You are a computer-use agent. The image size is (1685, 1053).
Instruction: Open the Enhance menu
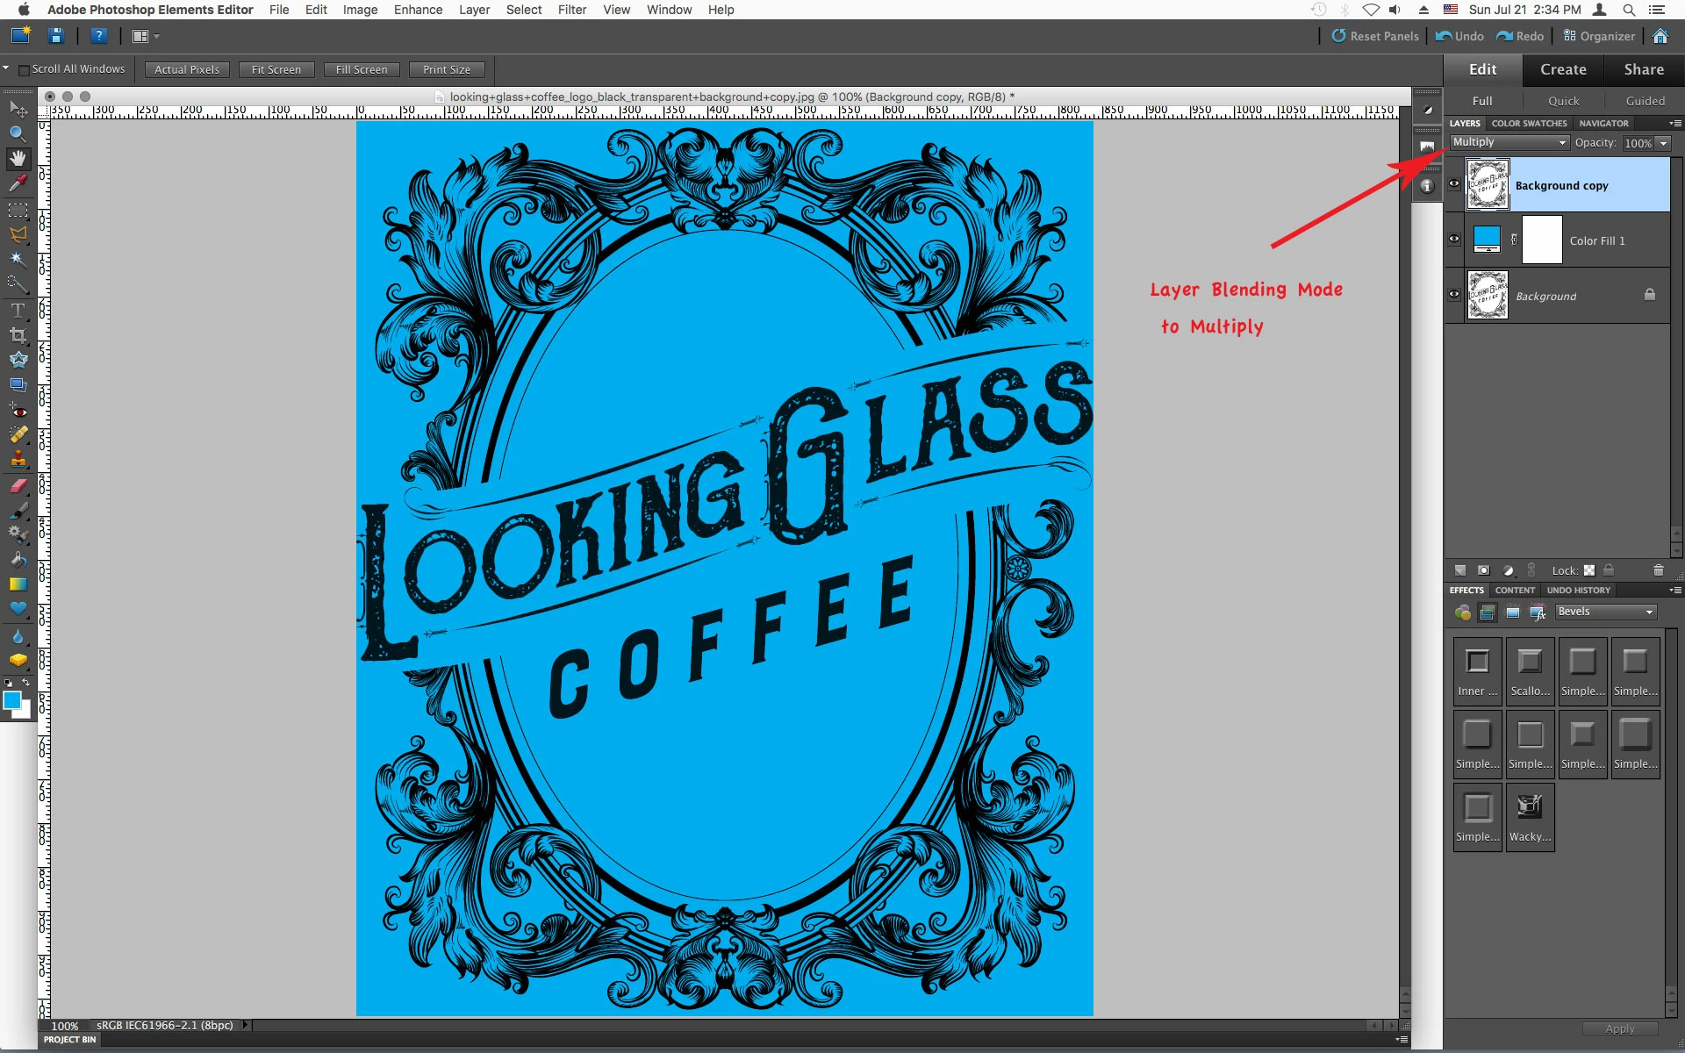point(418,10)
